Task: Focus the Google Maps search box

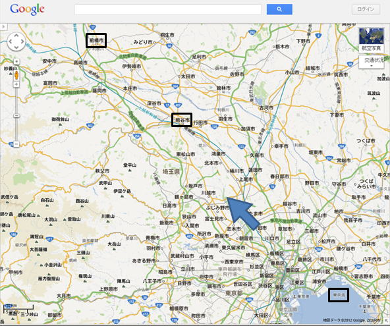Action: 168,9
